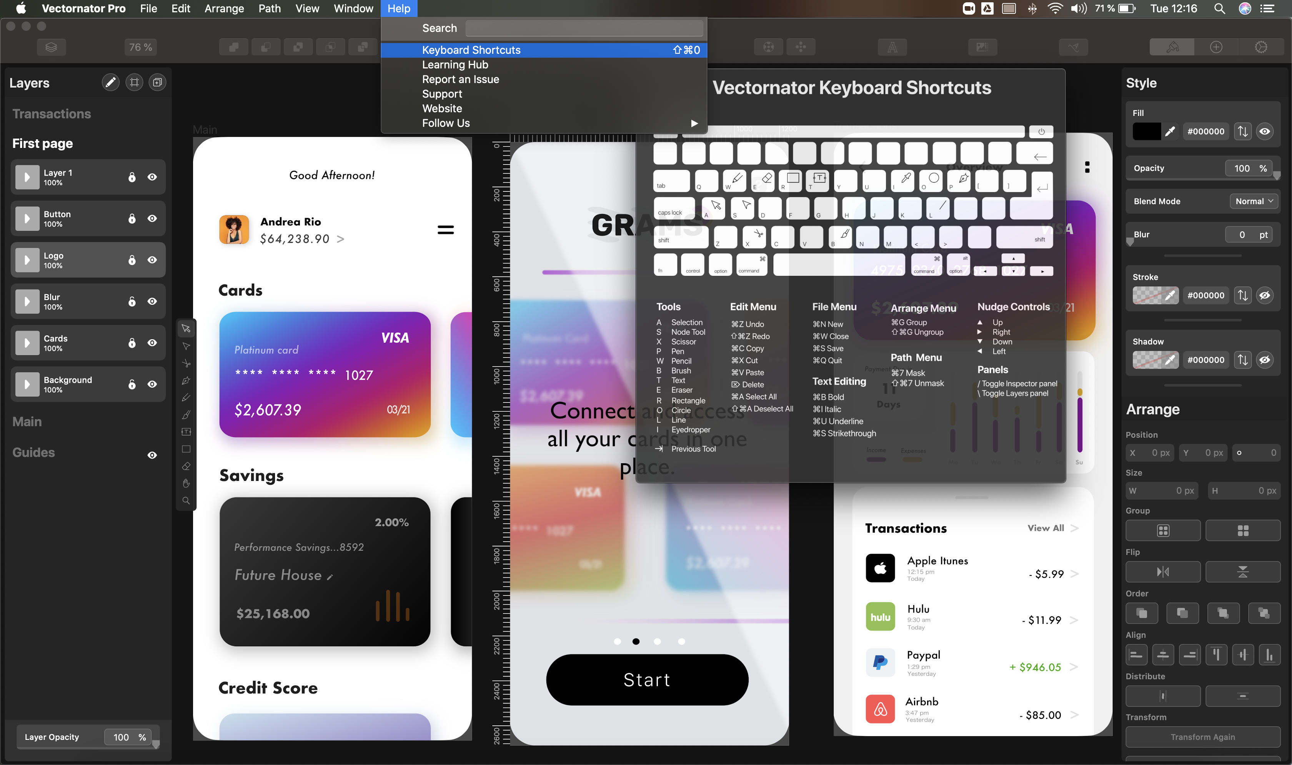Click View All in Transactions
The height and width of the screenshot is (765, 1292).
click(1045, 528)
